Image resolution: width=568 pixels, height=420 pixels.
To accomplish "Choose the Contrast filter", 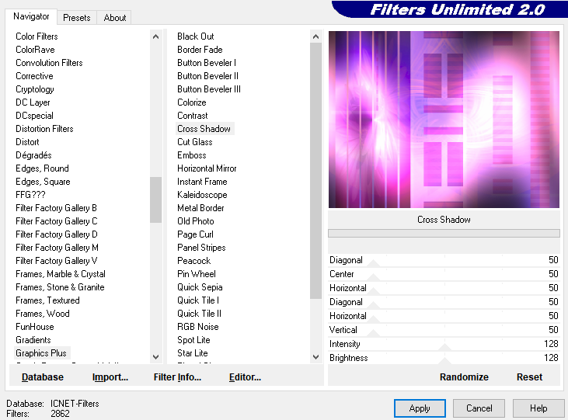I will coord(193,116).
